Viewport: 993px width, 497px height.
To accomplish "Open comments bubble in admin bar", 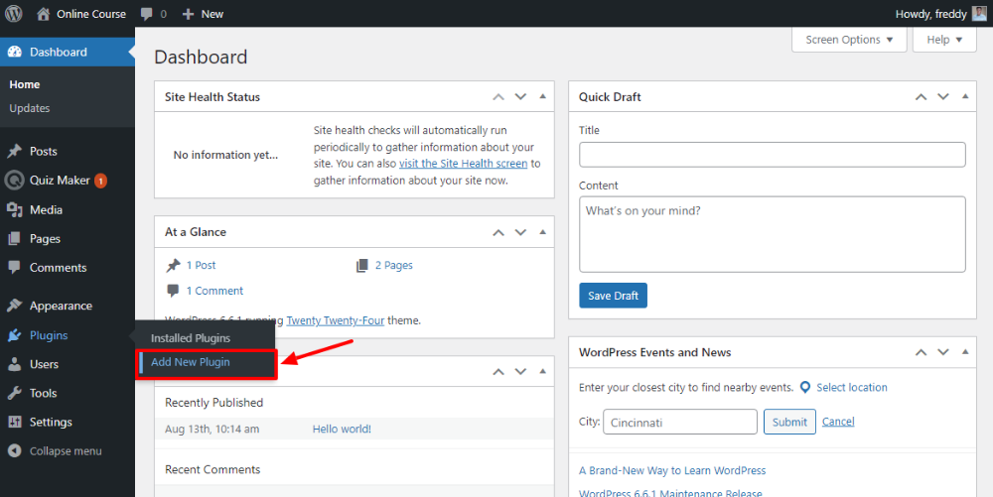I will coord(147,14).
